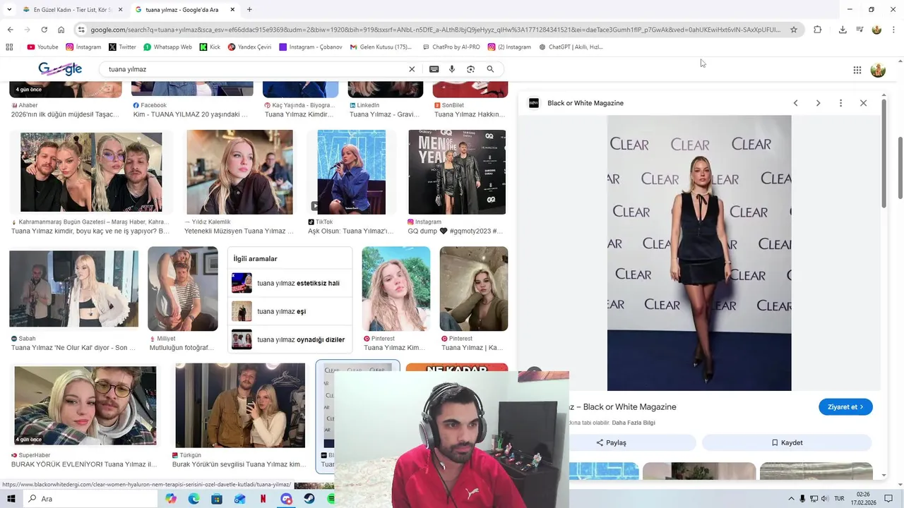Open the Gelen Kutusu Gmail bookmark
This screenshot has height=508, width=904.
[x=381, y=47]
